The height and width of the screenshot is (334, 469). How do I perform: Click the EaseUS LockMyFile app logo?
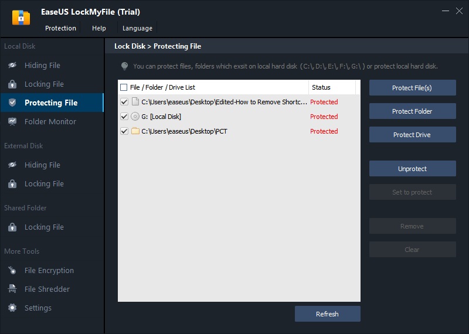pos(21,18)
